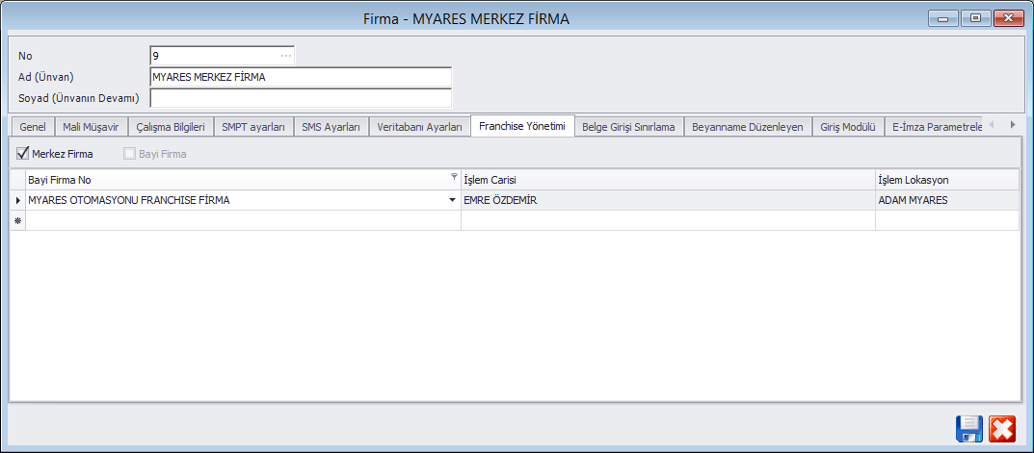Screen dimensions: 1034x453
Task: Sort by Bayi Firma No column header
Action: pyautogui.click(x=243, y=180)
